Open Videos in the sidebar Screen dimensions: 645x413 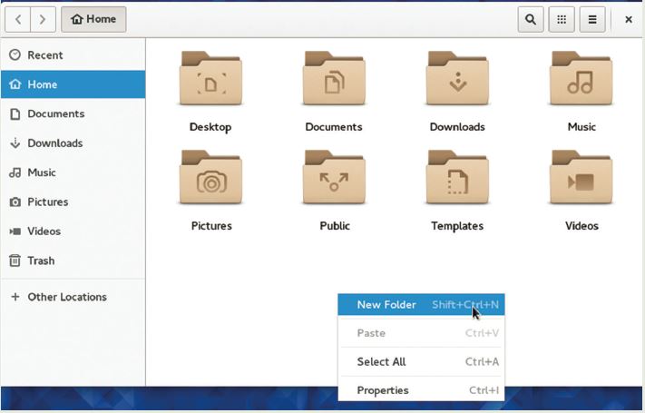pos(73,231)
